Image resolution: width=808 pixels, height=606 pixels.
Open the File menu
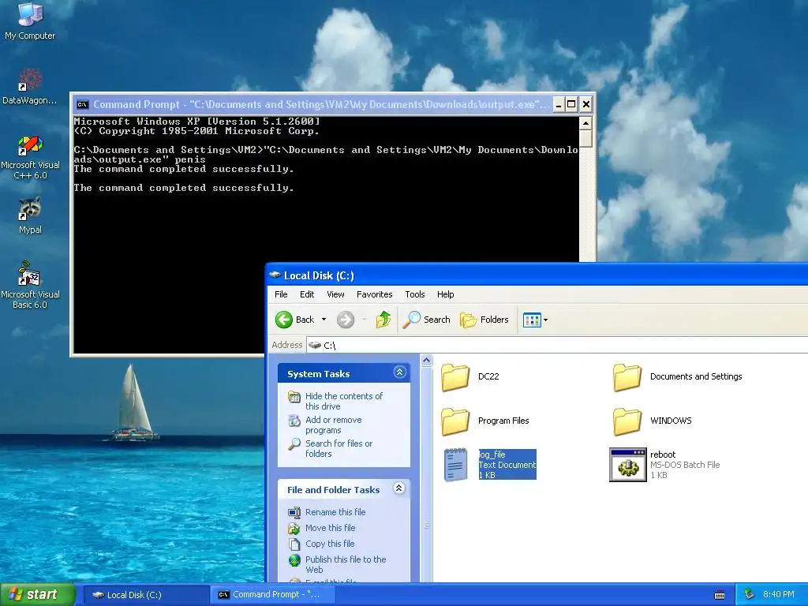point(282,294)
